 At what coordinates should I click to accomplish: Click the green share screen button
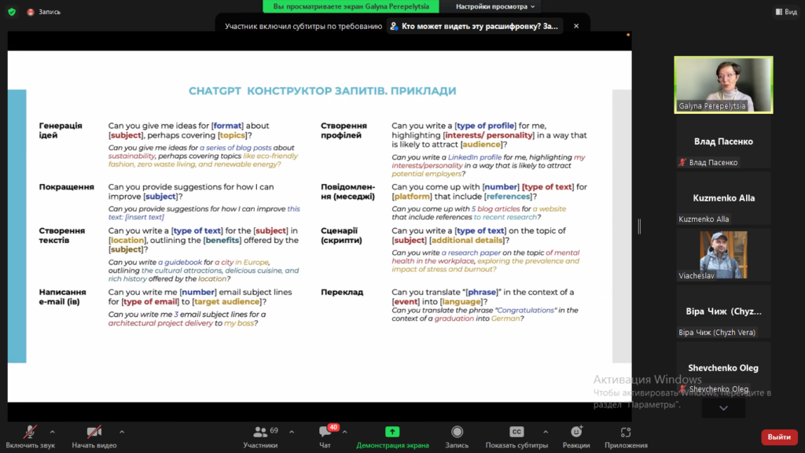[x=392, y=432]
